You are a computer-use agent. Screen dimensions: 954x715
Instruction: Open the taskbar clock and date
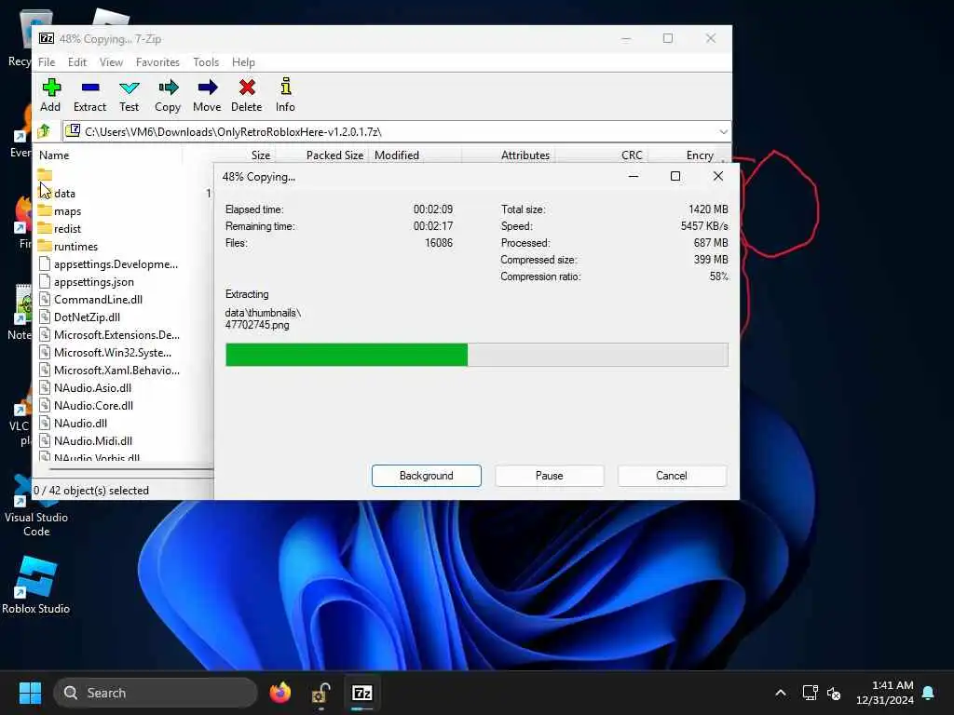pos(885,693)
